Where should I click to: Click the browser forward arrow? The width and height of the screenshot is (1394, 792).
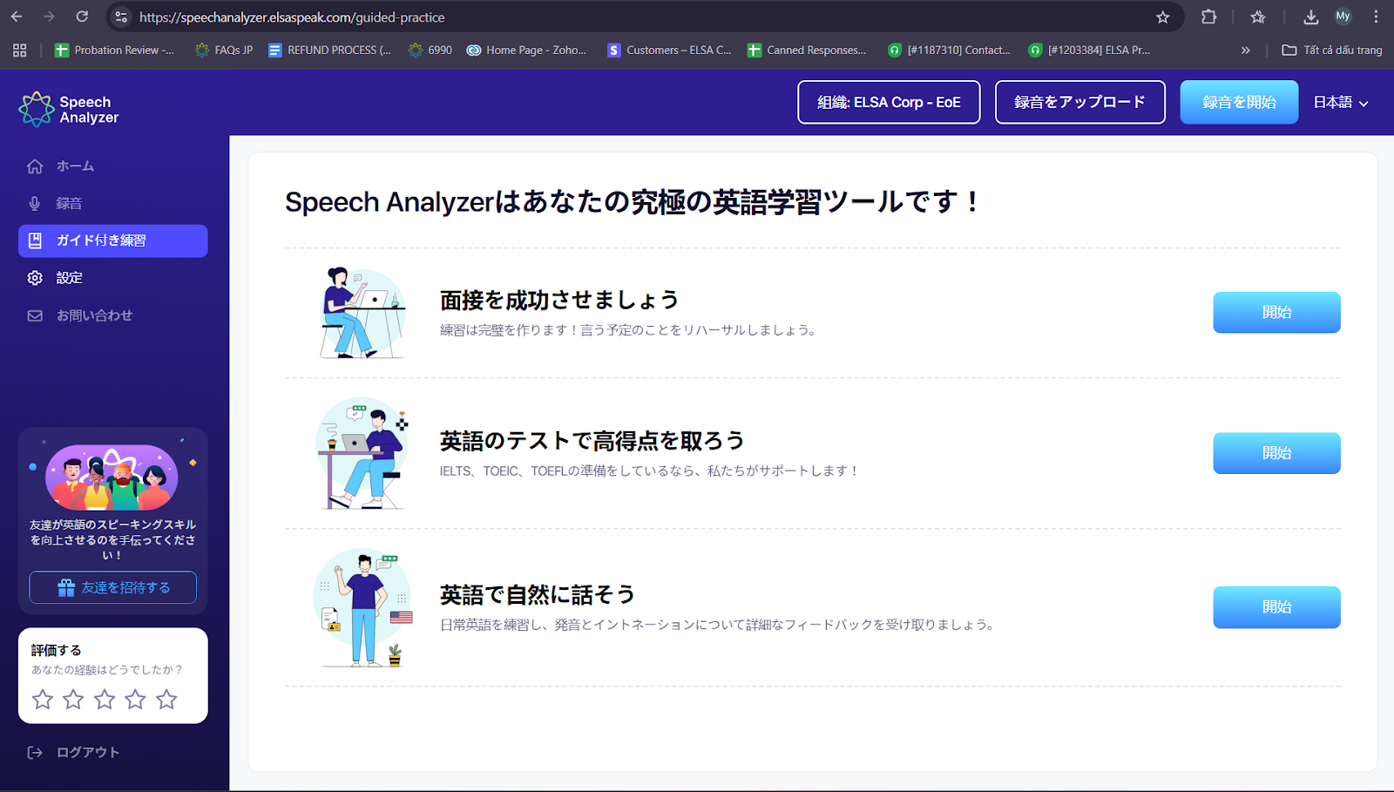coord(49,17)
